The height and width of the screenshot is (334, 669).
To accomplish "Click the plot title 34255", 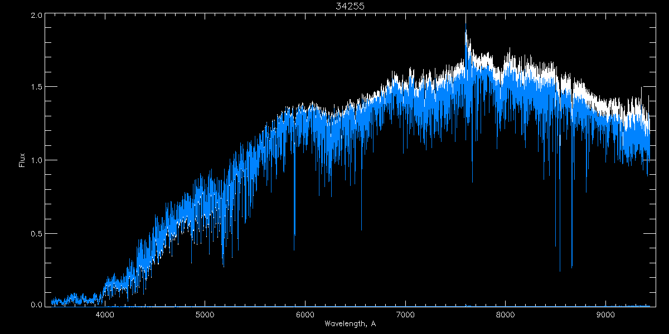I will point(350,6).
